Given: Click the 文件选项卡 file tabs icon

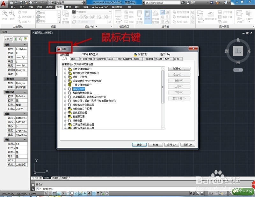Looking at the screenshot, I should click(211, 16).
